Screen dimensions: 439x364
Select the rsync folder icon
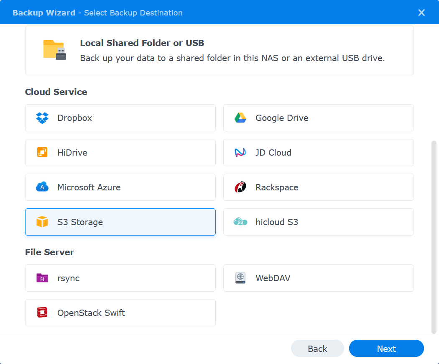[42, 278]
